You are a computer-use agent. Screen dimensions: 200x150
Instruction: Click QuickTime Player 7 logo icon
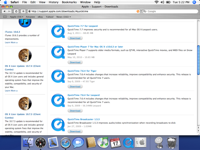coord(58,52)
